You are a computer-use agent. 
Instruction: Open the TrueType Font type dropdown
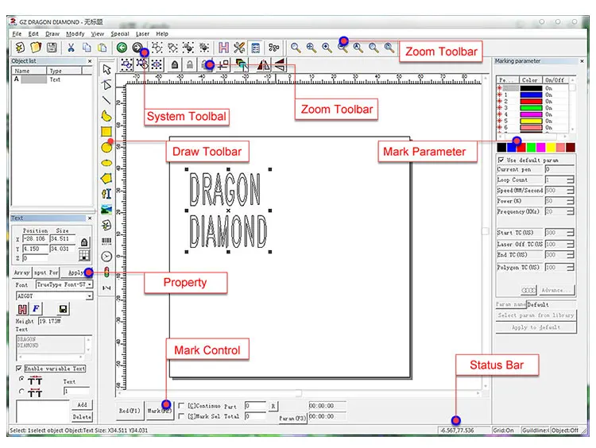[89, 284]
